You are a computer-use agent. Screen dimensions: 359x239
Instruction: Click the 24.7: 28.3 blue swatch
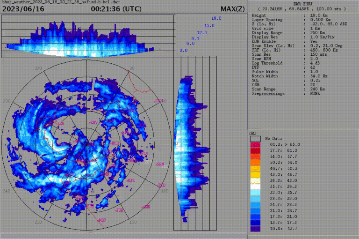(x=255, y=205)
